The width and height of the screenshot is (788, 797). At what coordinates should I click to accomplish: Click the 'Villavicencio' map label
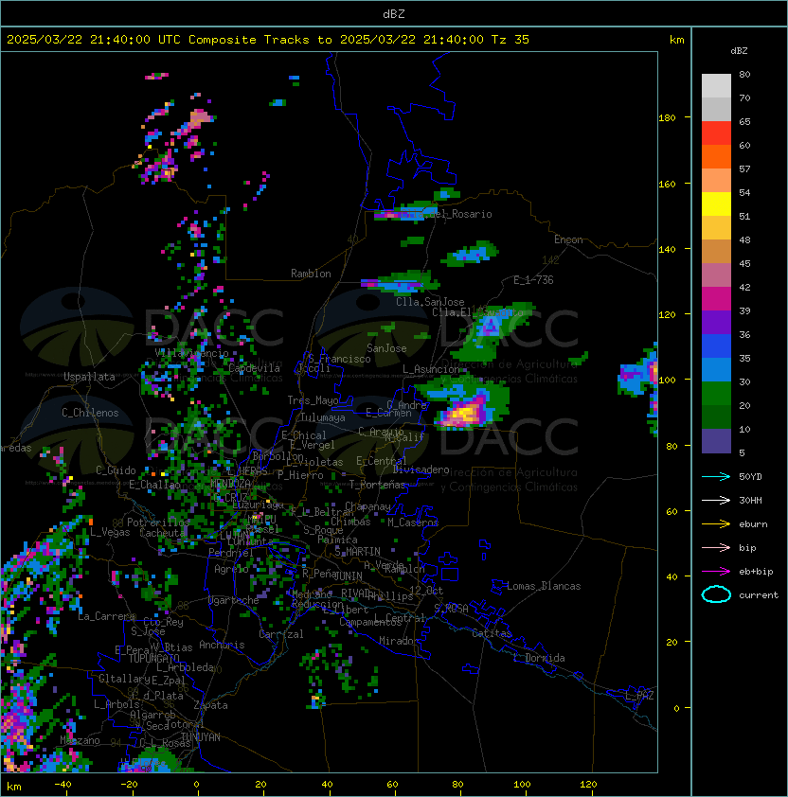191,353
